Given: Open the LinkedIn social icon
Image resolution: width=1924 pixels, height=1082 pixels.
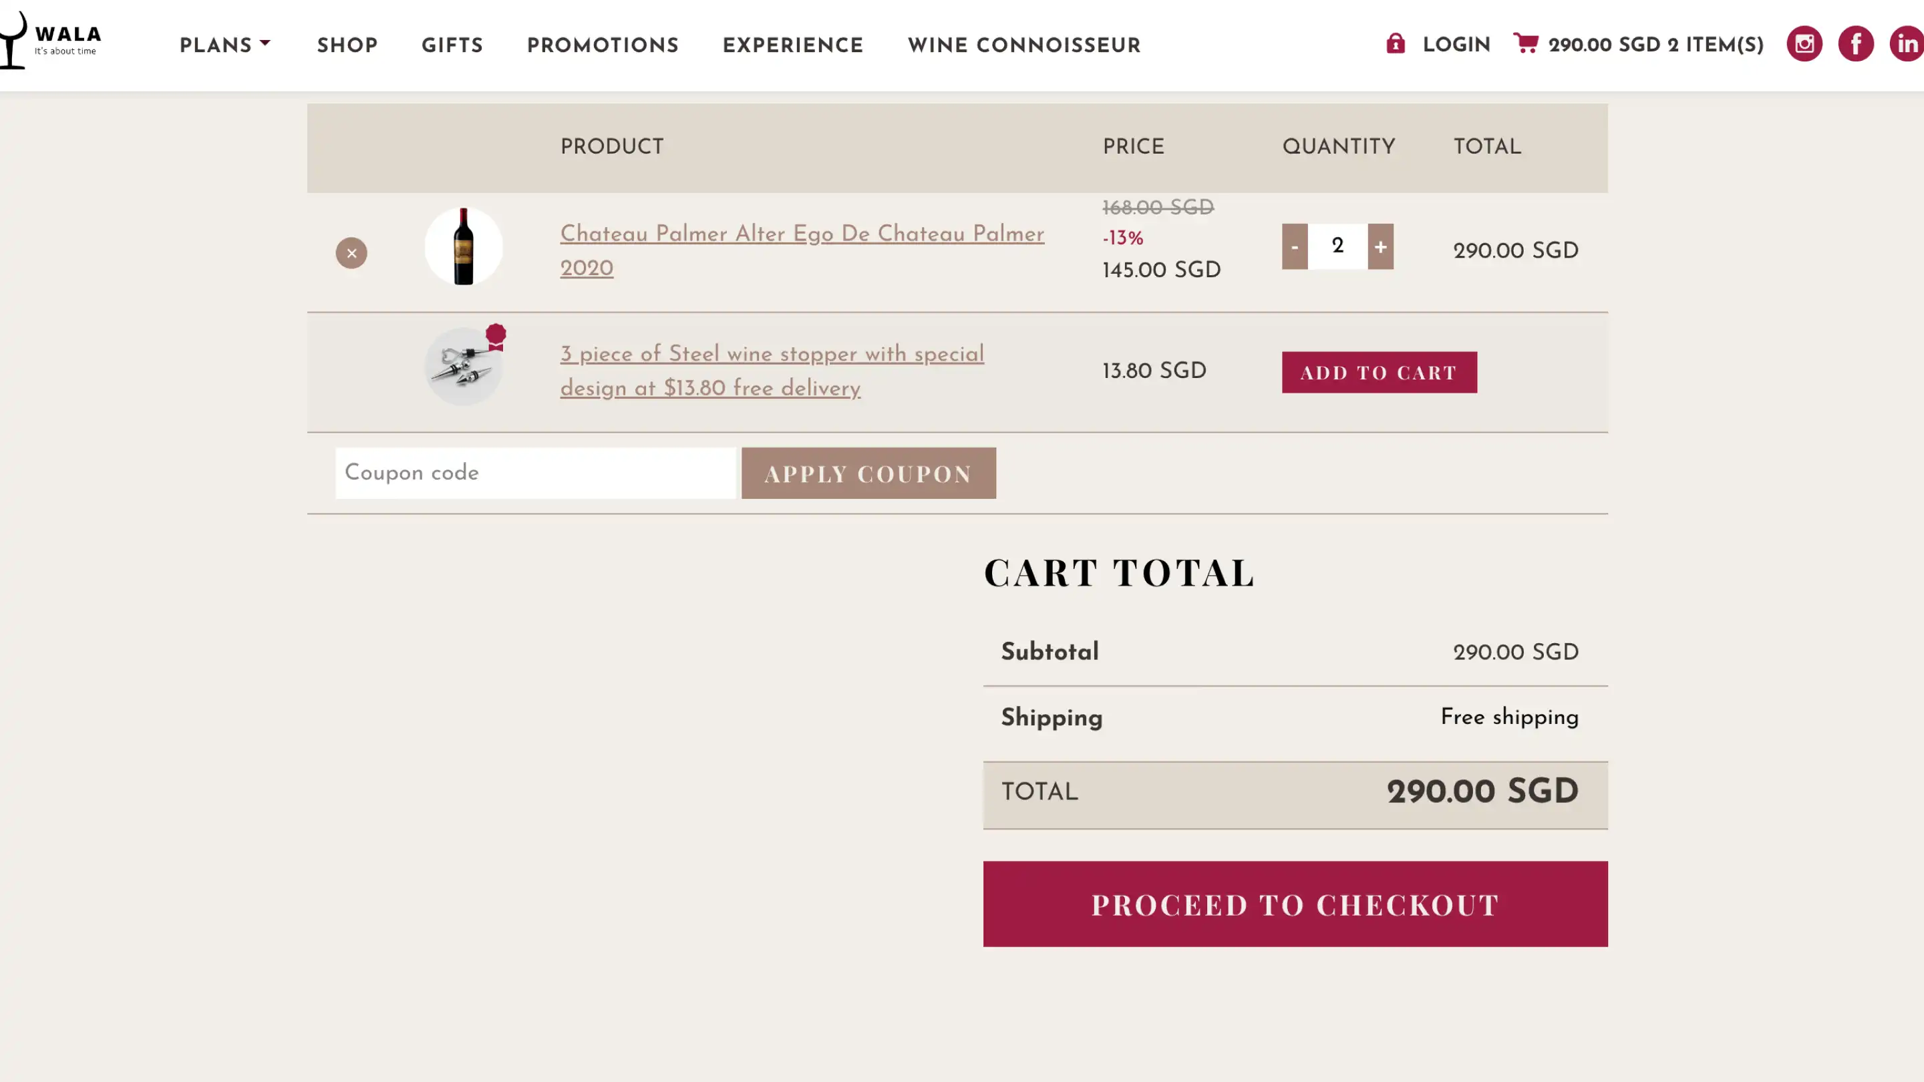Looking at the screenshot, I should pos(1907,43).
